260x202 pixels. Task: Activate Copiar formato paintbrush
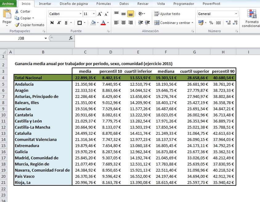tap(17, 25)
